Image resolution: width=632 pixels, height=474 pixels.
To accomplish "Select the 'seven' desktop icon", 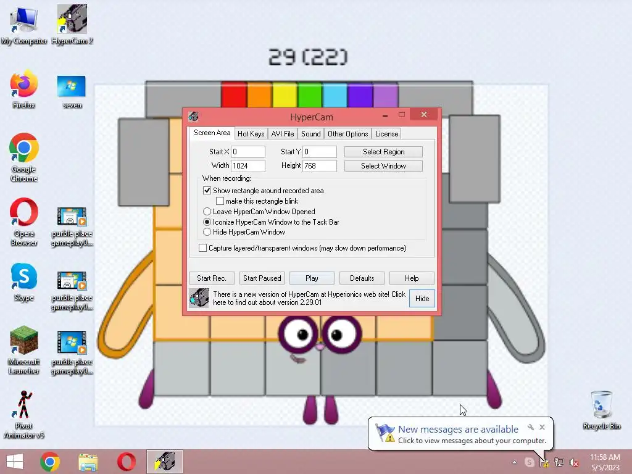I will point(72,92).
